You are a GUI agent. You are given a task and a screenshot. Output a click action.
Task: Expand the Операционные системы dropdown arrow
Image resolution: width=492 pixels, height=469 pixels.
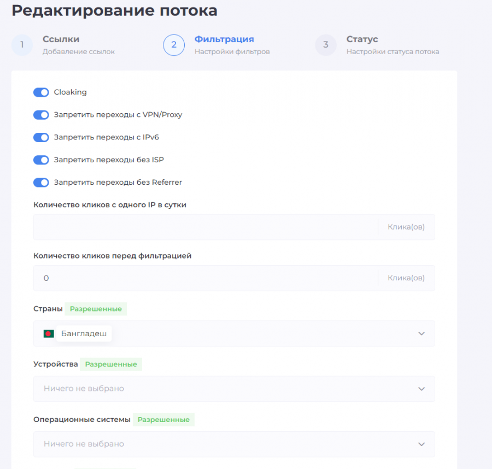pyautogui.click(x=421, y=444)
